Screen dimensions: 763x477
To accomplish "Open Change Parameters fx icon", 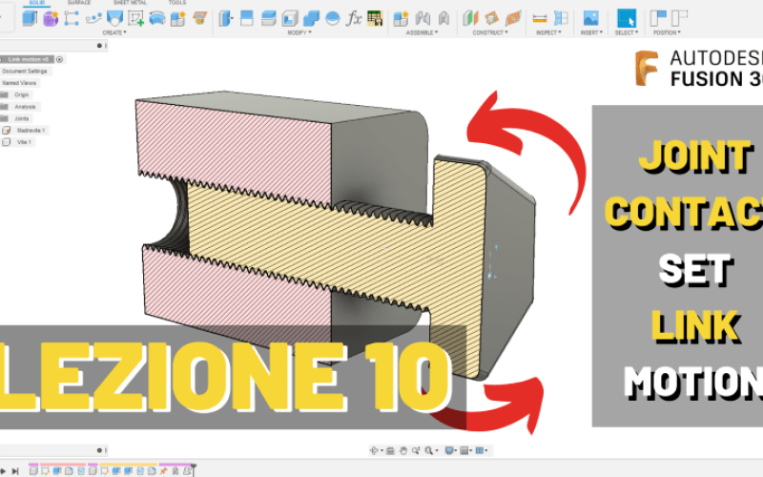I will pyautogui.click(x=354, y=18).
